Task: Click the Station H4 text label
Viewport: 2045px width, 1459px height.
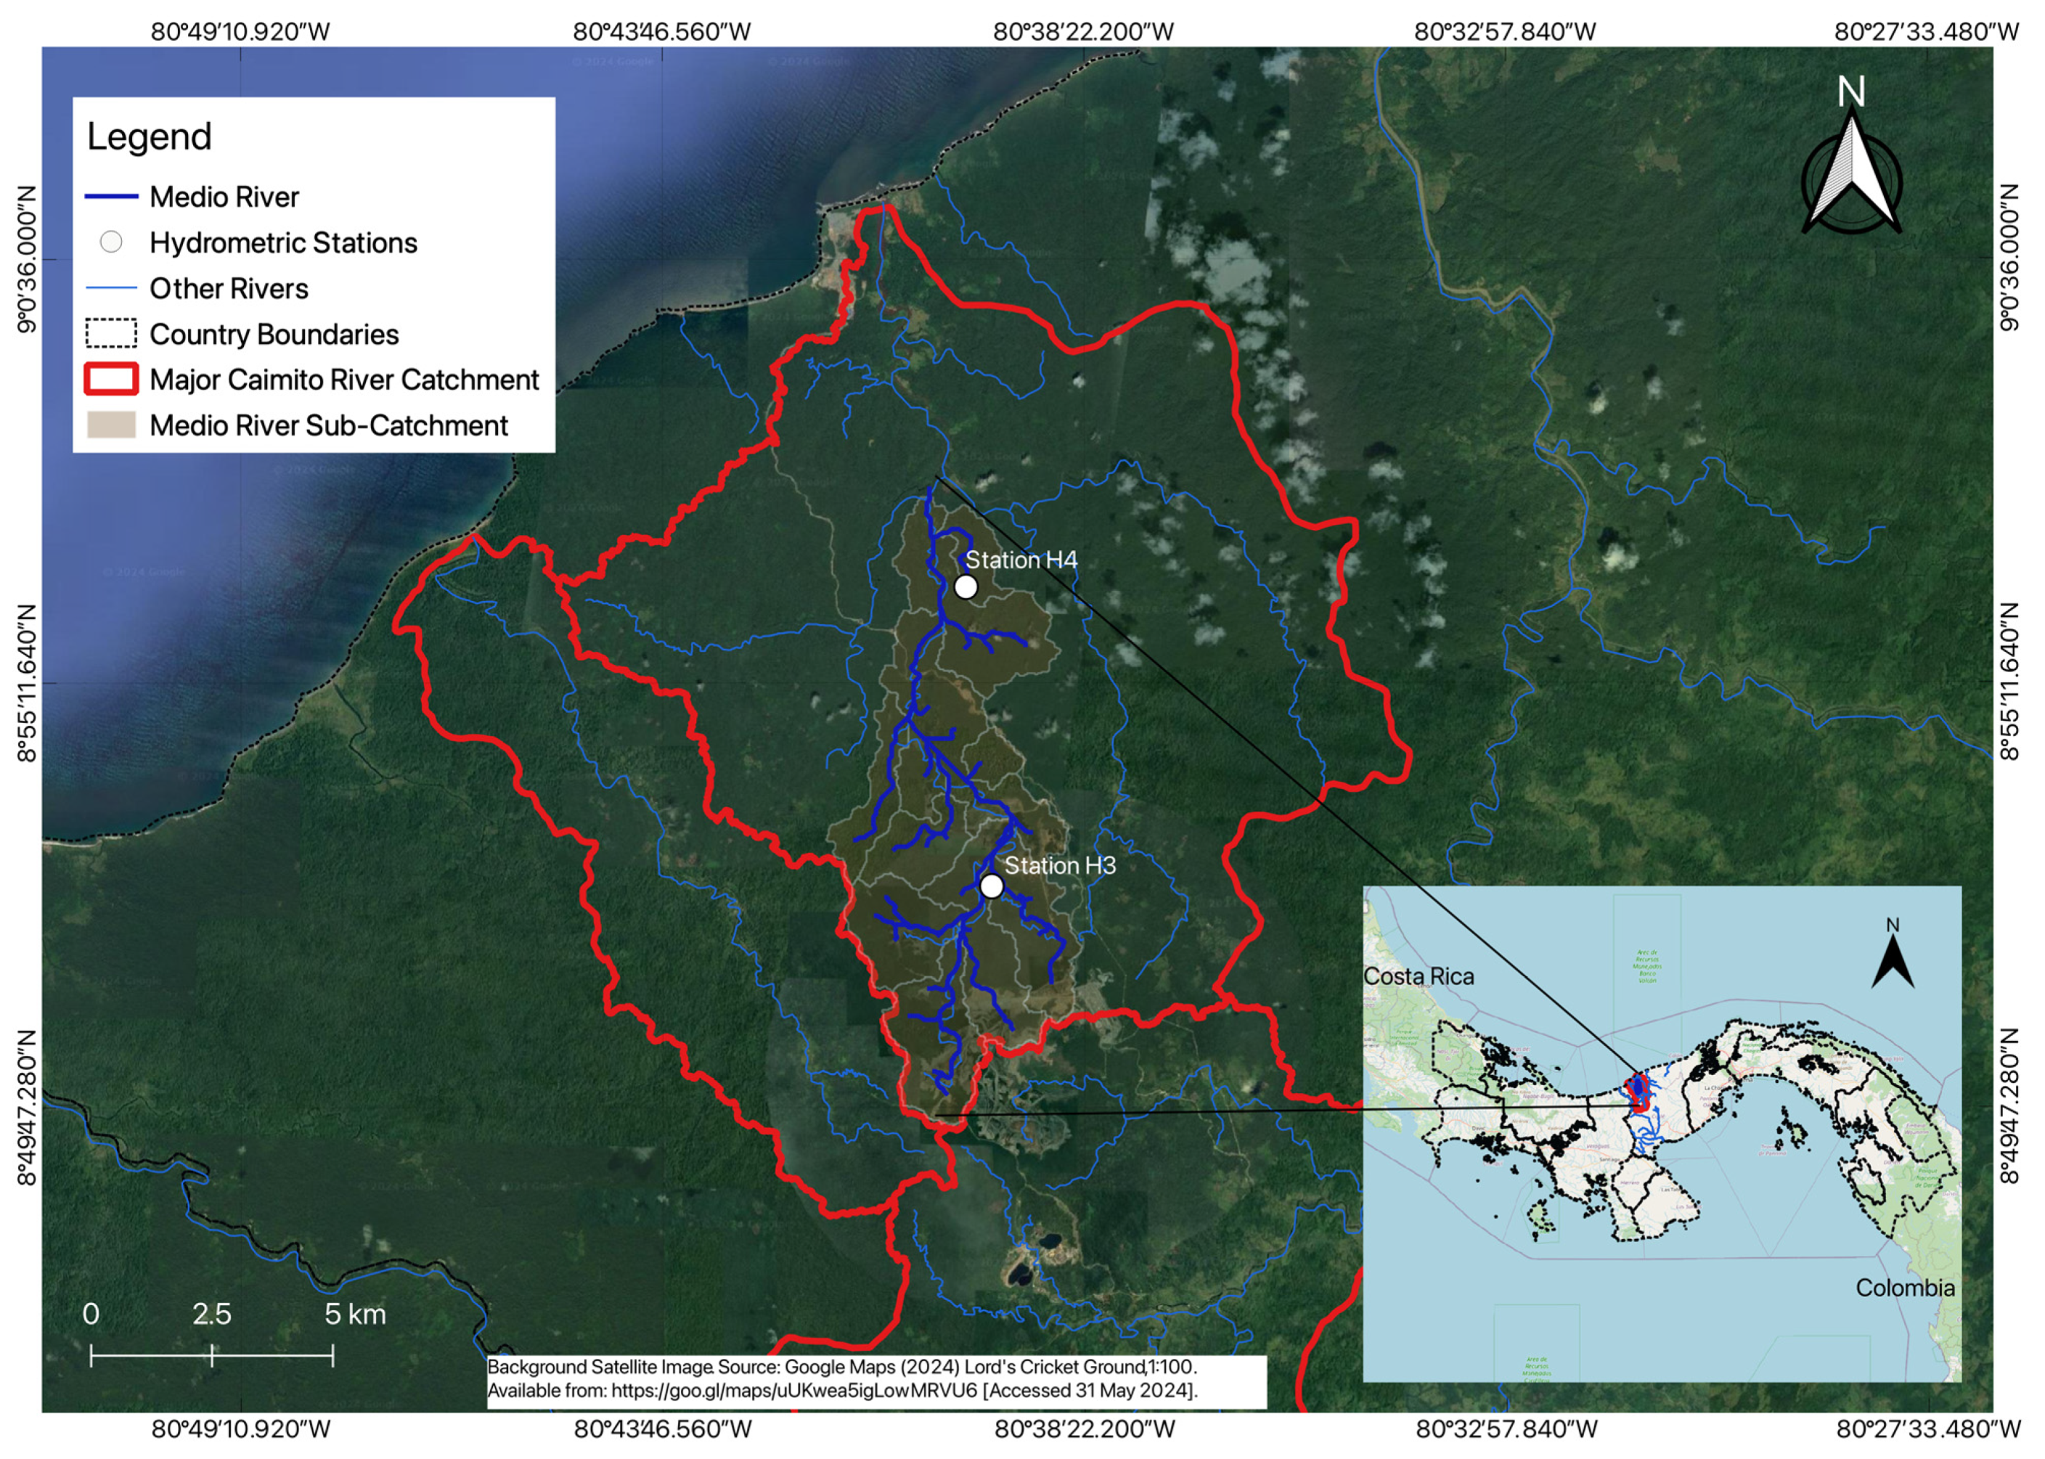Action: (1021, 560)
